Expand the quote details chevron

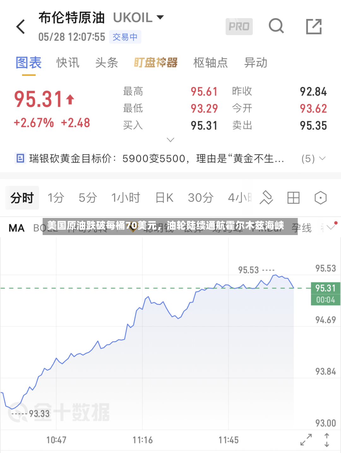click(x=170, y=140)
